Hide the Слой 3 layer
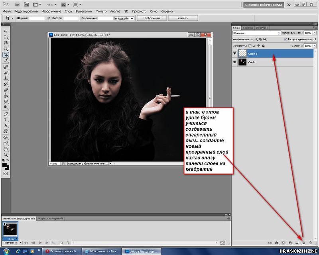 tap(234, 53)
